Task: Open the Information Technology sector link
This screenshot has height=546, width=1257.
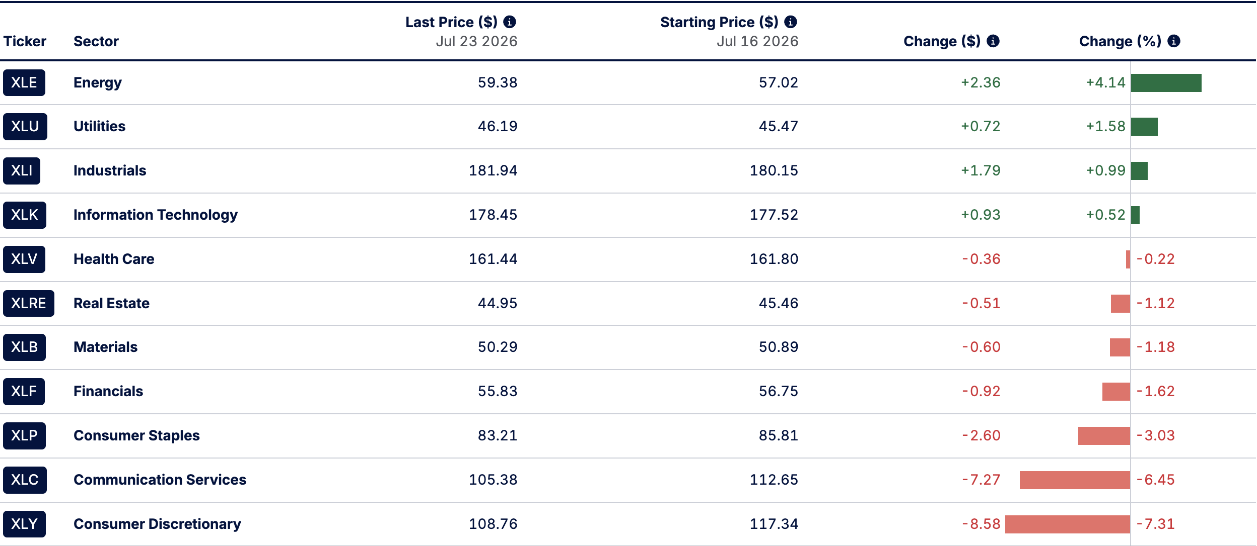Action: click(x=156, y=215)
